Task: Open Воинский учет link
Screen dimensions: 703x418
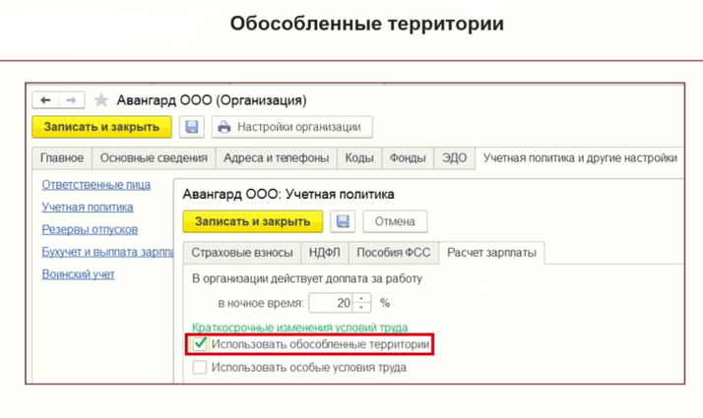Action: point(78,274)
